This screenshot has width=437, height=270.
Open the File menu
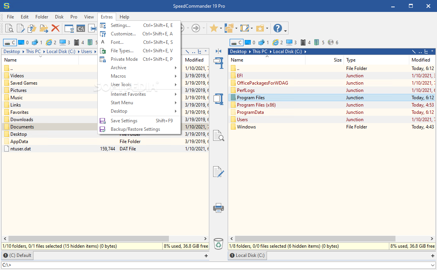coord(10,17)
